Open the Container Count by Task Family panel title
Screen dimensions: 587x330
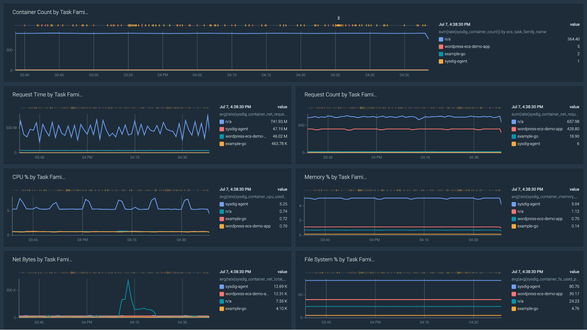pyautogui.click(x=50, y=12)
